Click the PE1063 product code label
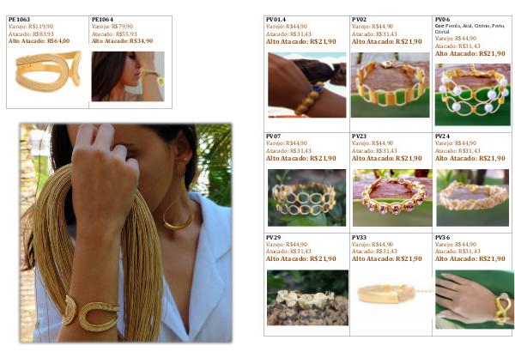Viewport: 515px width, 364px height. [19, 20]
